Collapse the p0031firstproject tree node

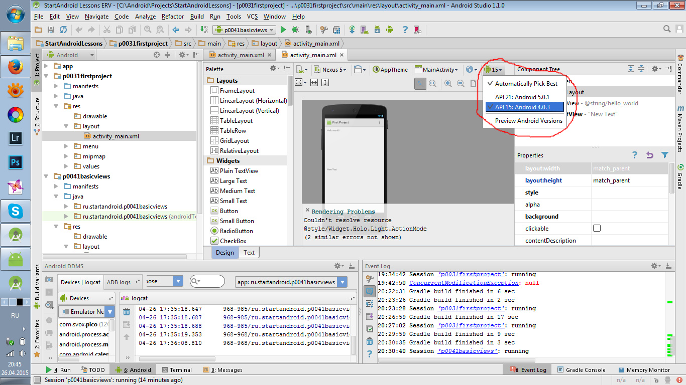click(x=46, y=76)
